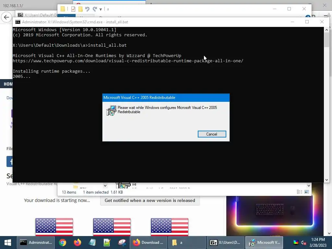Select the third US flag download server
This screenshot has height=249, width=332.
click(x=169, y=227)
